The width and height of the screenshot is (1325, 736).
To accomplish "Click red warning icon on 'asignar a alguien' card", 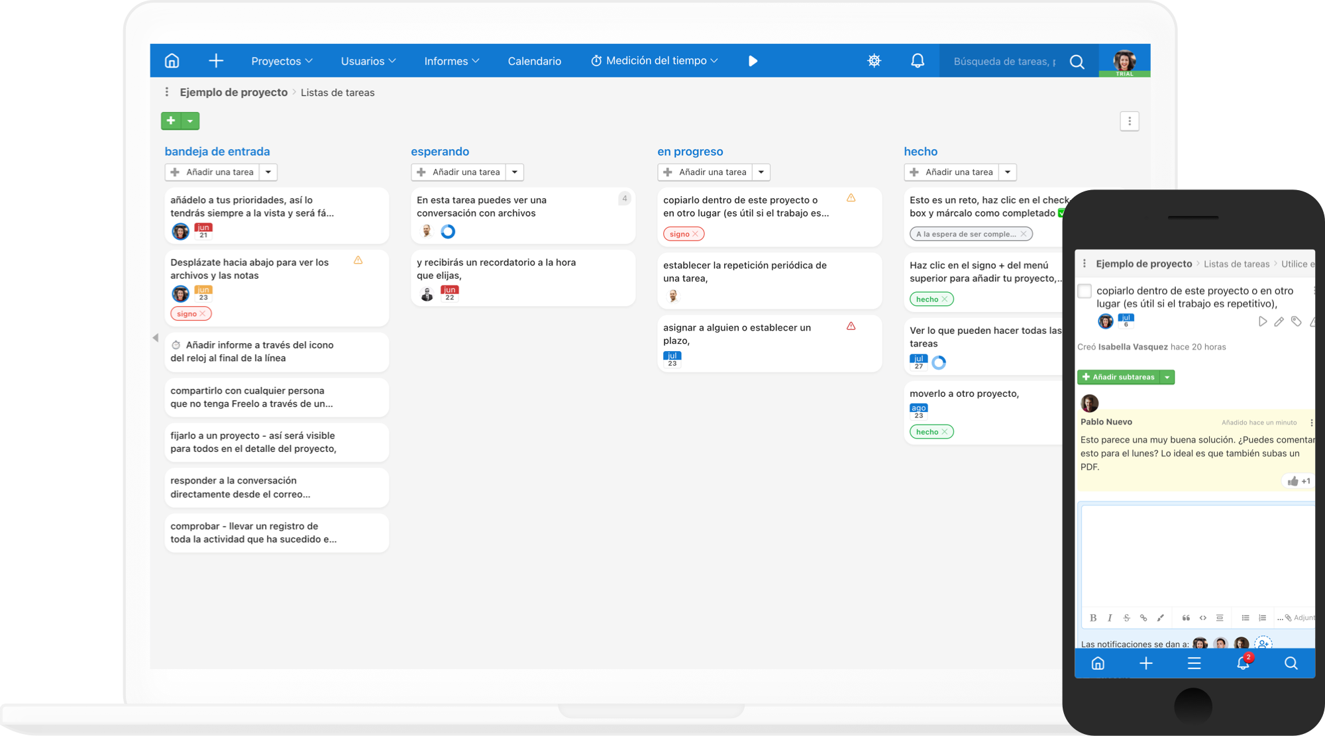I will tap(851, 326).
